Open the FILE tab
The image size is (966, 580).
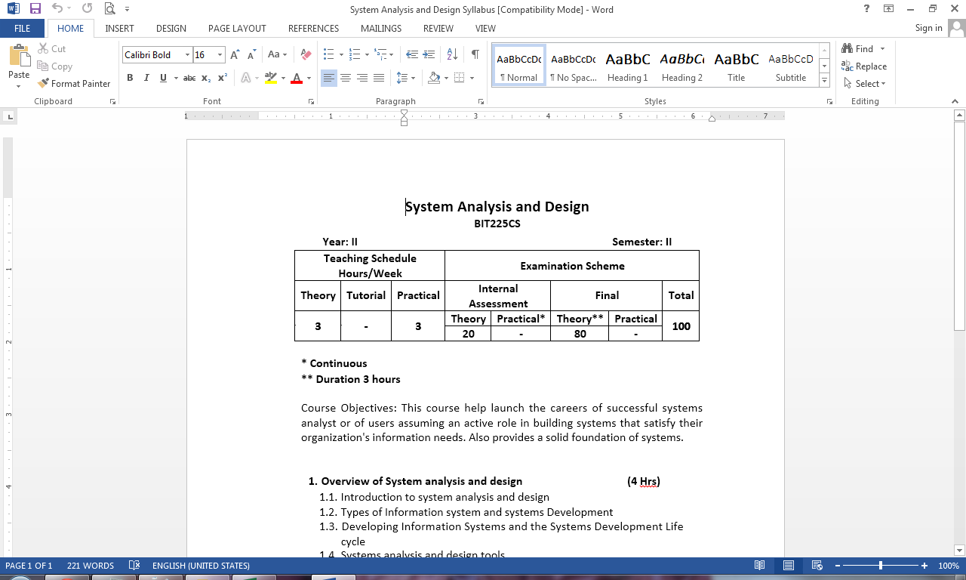pyautogui.click(x=23, y=28)
